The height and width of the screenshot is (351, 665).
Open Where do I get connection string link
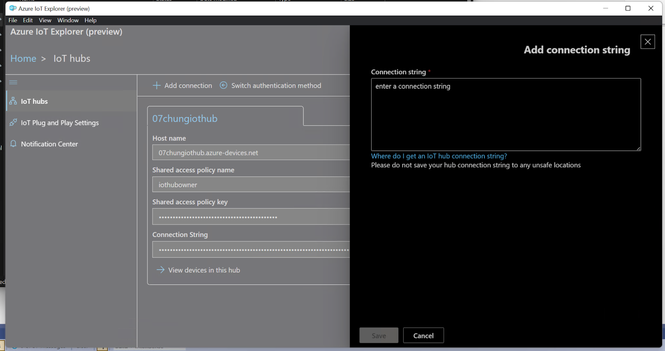[439, 156]
